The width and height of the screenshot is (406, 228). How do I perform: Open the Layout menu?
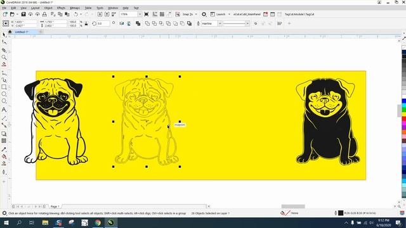pyautogui.click(x=36, y=8)
